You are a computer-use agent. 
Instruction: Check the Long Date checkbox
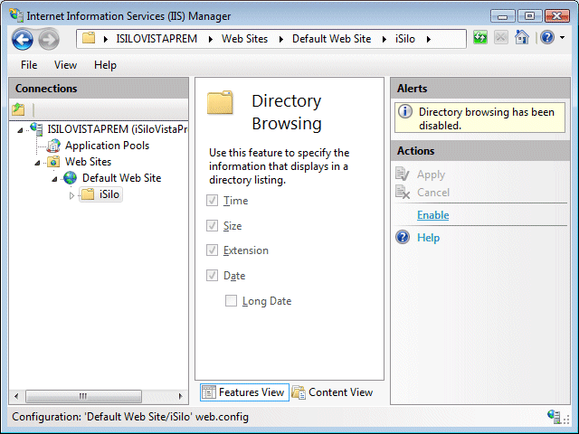tap(232, 301)
